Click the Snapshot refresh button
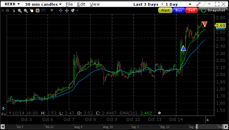229x130 pixels. point(213,10)
